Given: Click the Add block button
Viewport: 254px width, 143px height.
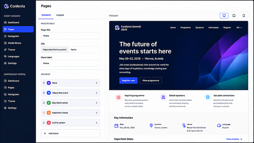Looking at the screenshot, I should pyautogui.click(x=70, y=133).
